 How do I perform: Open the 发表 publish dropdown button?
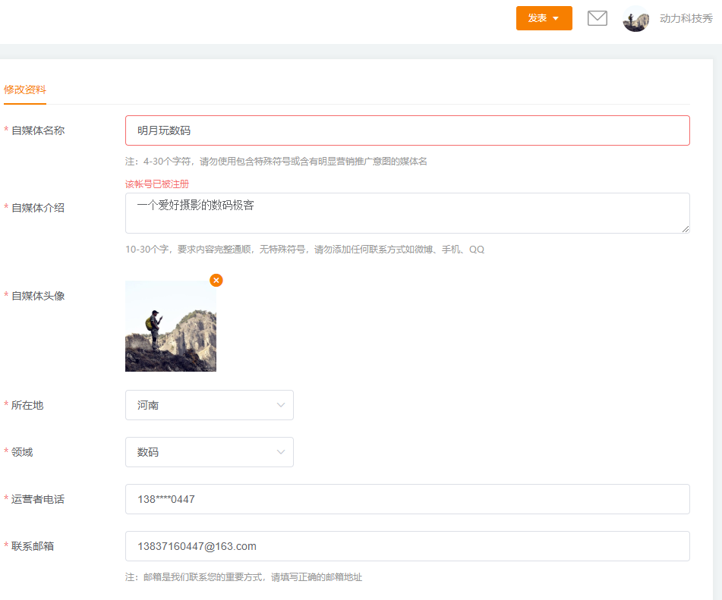point(544,18)
